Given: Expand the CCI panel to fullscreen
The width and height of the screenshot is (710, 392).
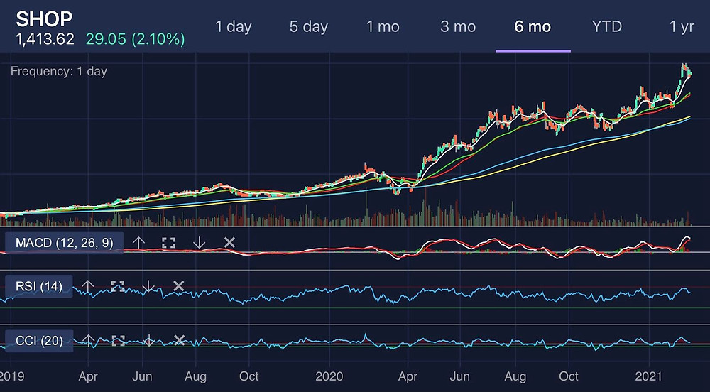Looking at the screenshot, I should 118,340.
